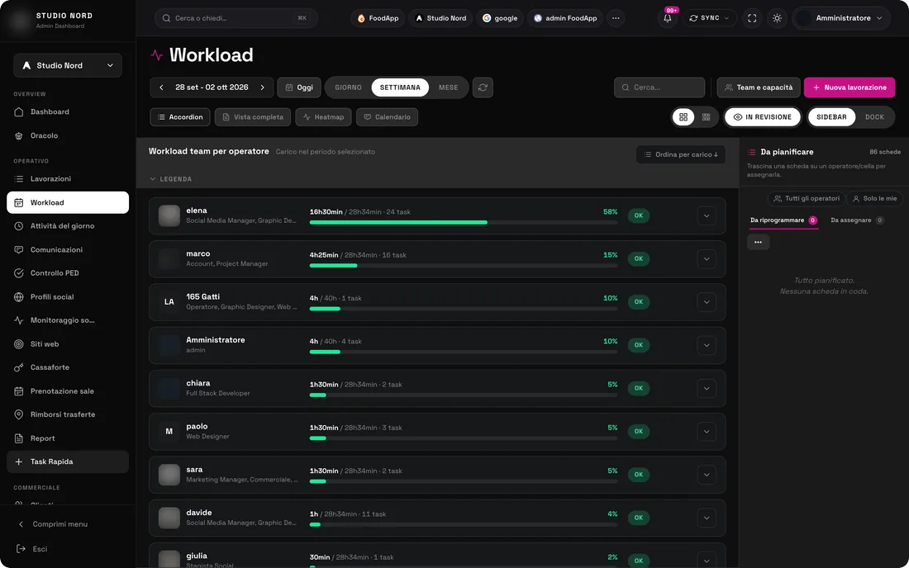This screenshot has width=909, height=568.
Task: Expand marco's workload row
Action: pos(706,258)
